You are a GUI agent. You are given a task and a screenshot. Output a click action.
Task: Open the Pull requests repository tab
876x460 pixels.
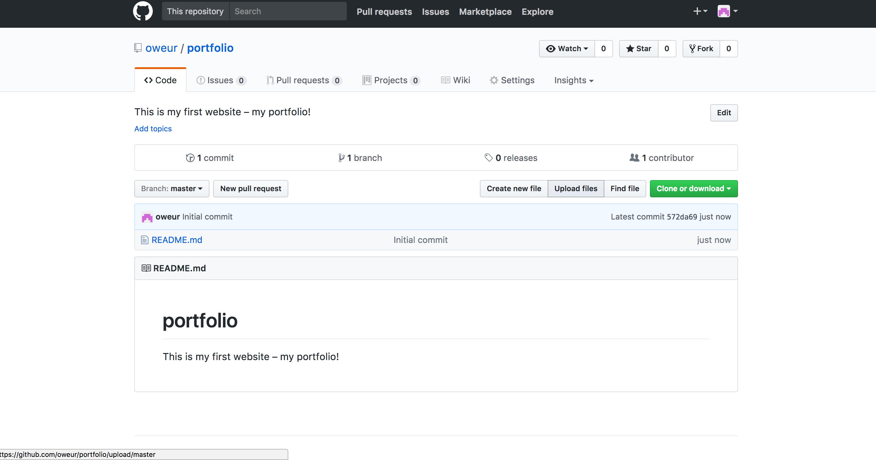pos(304,80)
